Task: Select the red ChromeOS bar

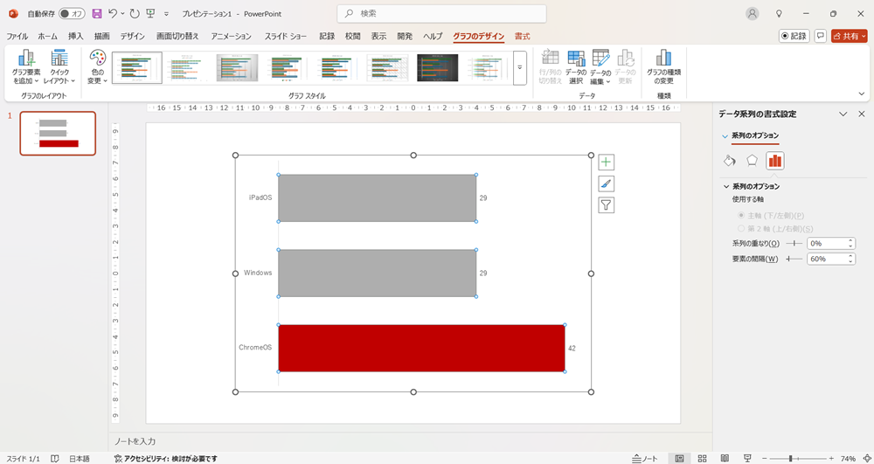Action: point(421,348)
